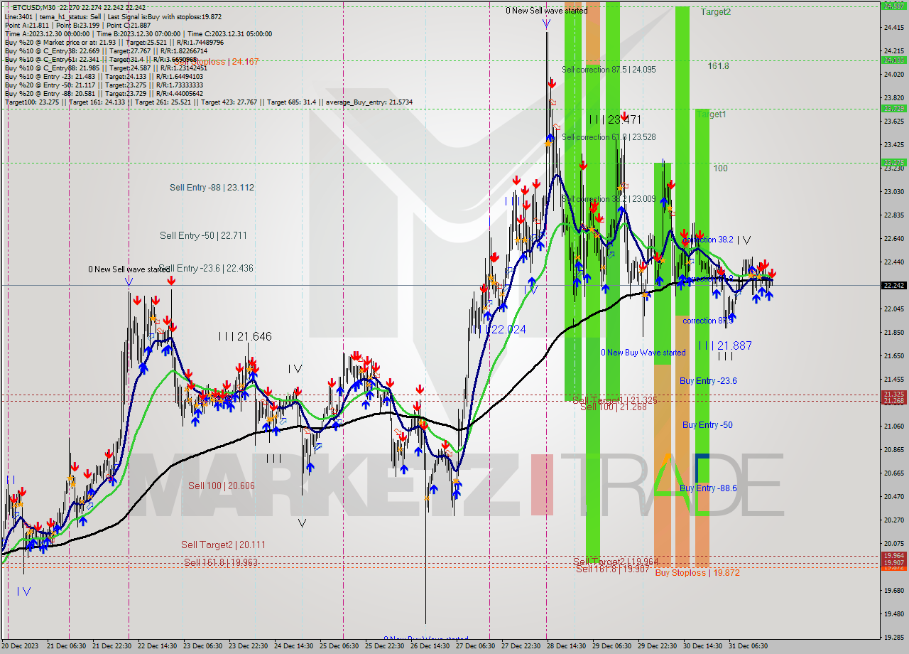Viewport: 909px width, 654px height.
Task: Click the green '161.8' level label
Action: (719, 65)
